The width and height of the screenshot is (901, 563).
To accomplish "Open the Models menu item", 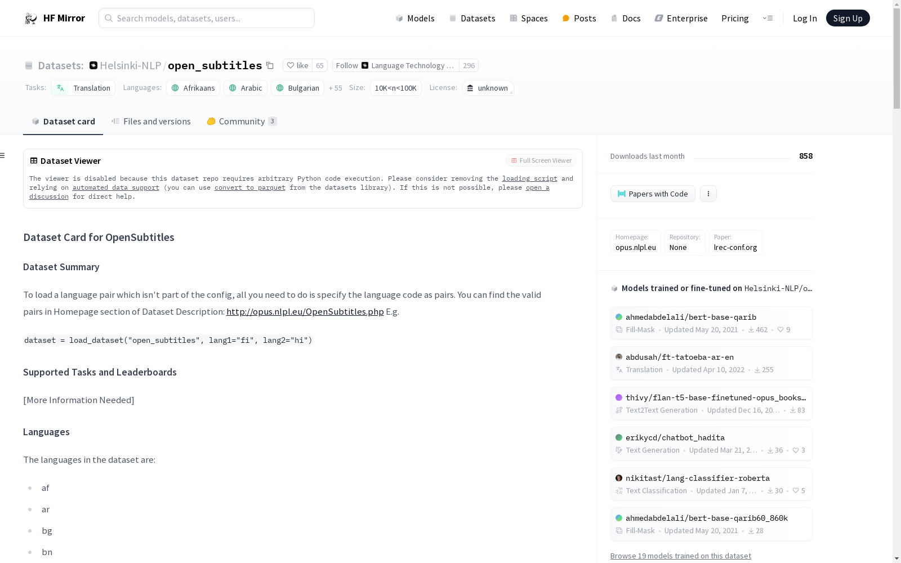I will pos(415,18).
